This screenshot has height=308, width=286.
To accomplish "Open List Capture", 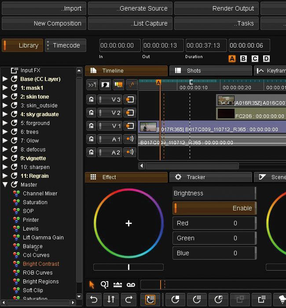I will (x=130, y=23).
